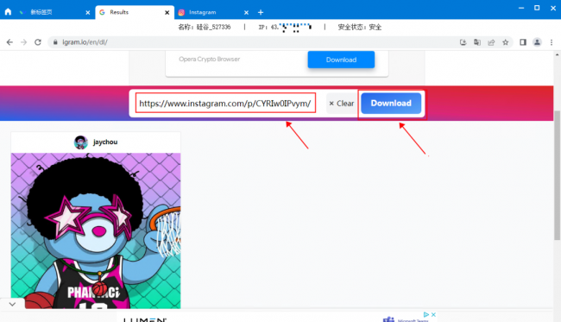Open jaychou profile avatar
Screen dimensions: 561x322
(81, 142)
